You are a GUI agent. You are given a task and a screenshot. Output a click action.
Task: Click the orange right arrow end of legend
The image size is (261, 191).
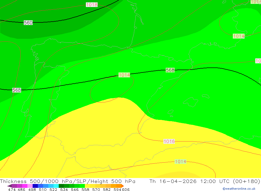[x=122, y=186]
